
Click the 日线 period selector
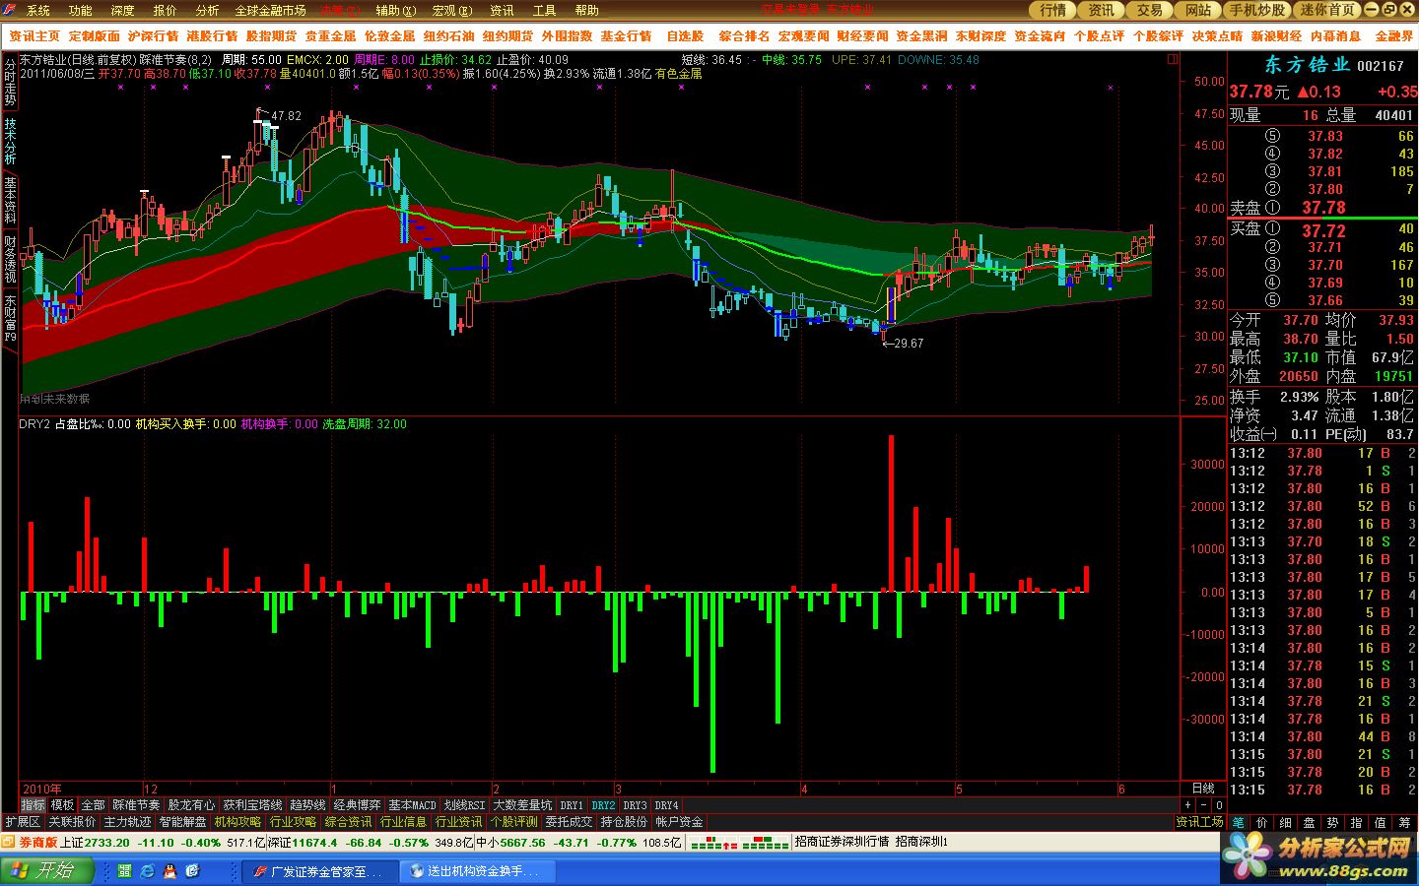1203,789
